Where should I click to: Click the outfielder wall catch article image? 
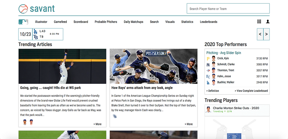point(62,66)
